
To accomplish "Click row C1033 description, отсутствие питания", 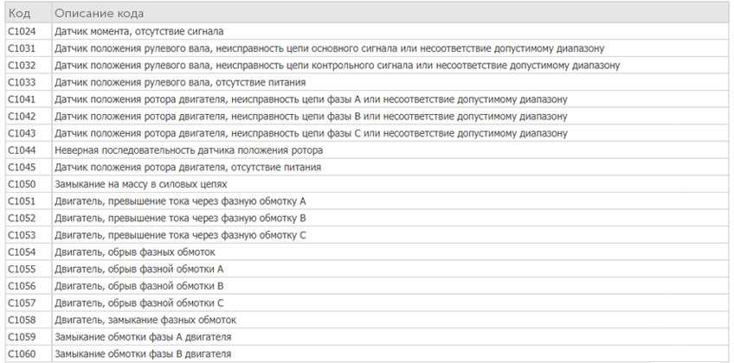I will [x=179, y=82].
